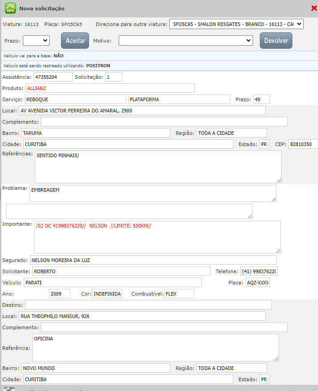Viewport: 318px width, 391px height.
Task: Click the vehicle Placa field AQZ
Action: coord(258,283)
